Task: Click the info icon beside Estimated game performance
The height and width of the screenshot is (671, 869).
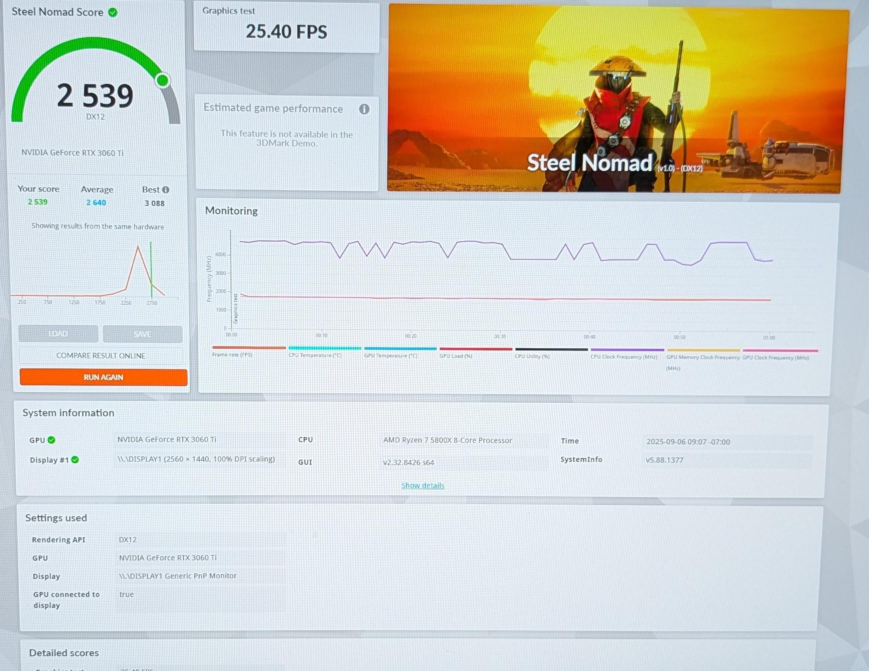Action: tap(364, 109)
